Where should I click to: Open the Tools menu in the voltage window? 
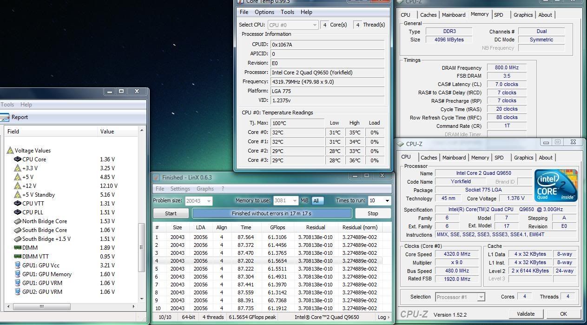(7, 105)
